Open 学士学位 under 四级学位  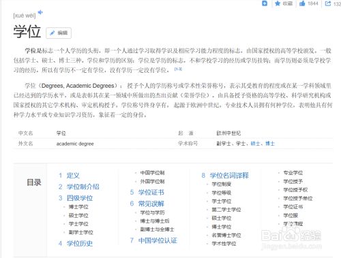point(78,224)
